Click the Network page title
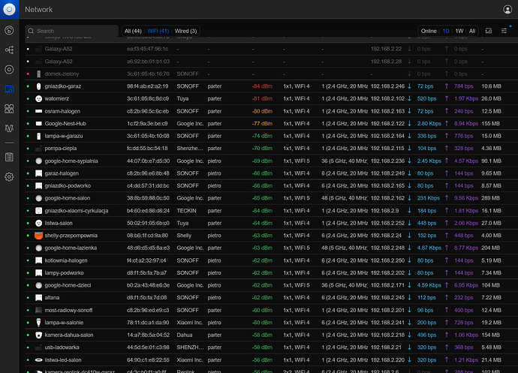Screen dimensions: 518x373 (x=38, y=10)
